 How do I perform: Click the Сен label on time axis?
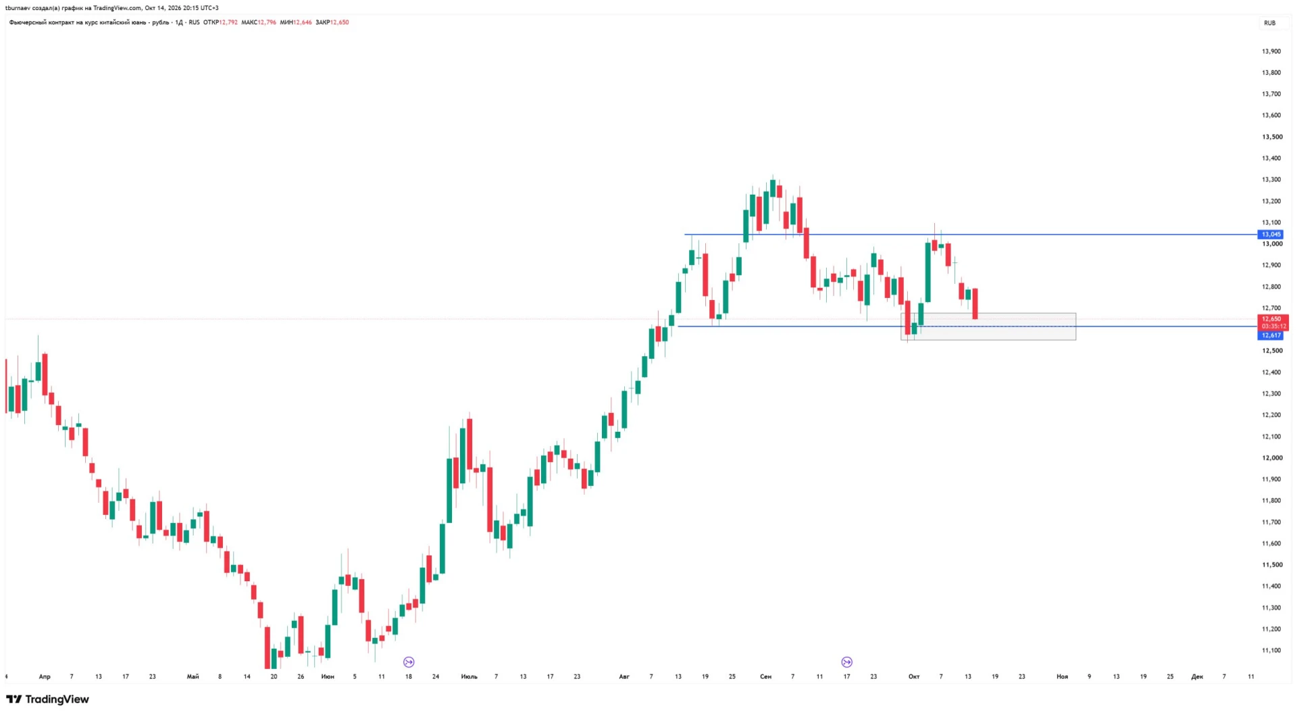(x=765, y=676)
